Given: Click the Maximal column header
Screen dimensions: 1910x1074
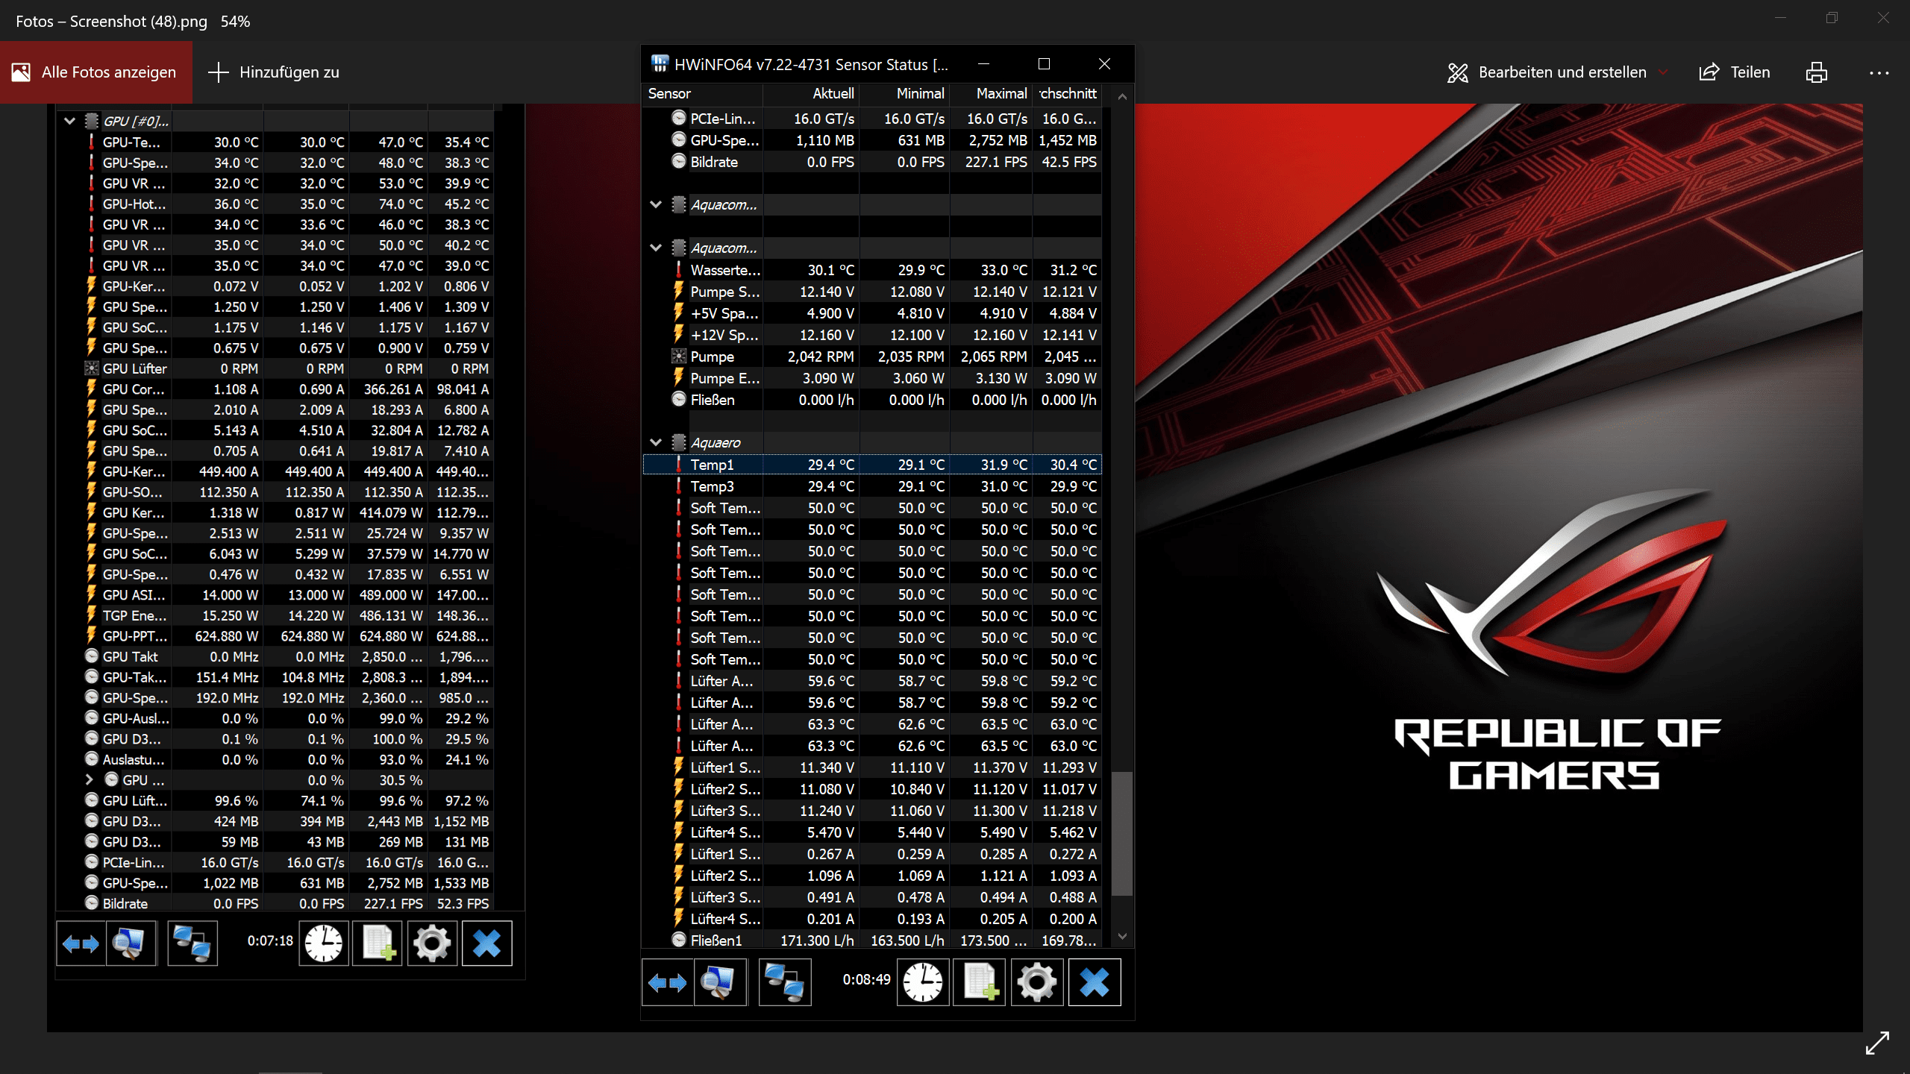Looking at the screenshot, I should [1001, 94].
